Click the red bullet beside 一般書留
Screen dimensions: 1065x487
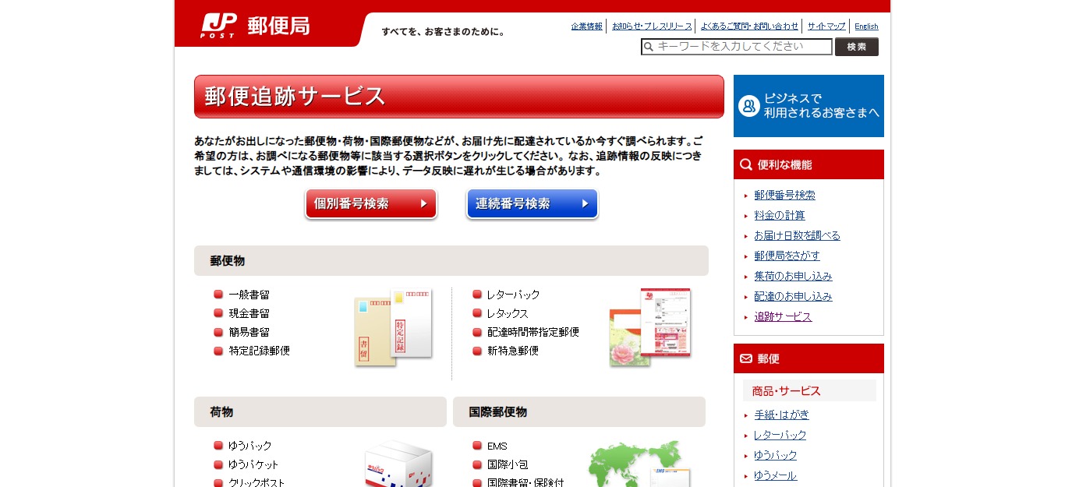point(218,295)
